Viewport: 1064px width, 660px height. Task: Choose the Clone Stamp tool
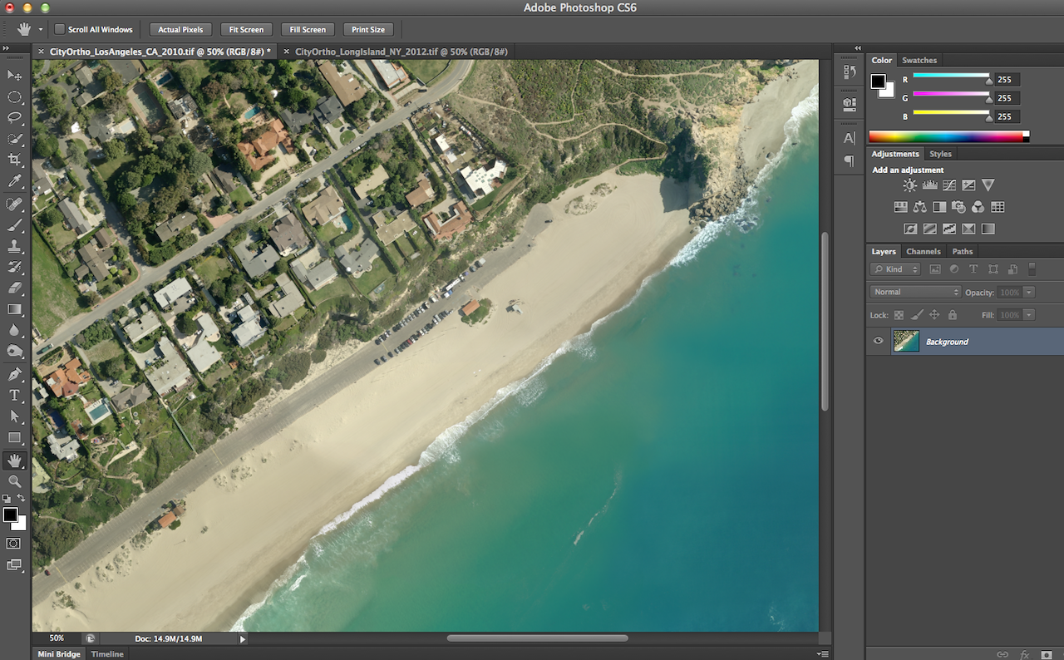click(14, 246)
